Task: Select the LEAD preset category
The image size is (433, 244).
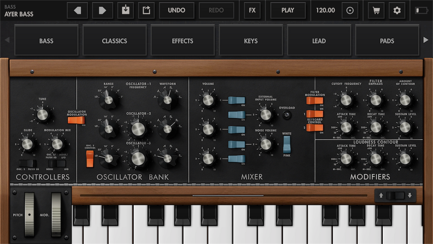Action: pos(319,41)
